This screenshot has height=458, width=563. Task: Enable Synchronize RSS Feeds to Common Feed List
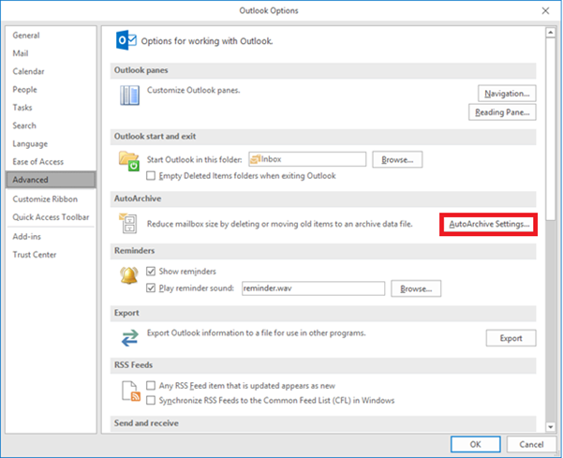[x=151, y=400]
